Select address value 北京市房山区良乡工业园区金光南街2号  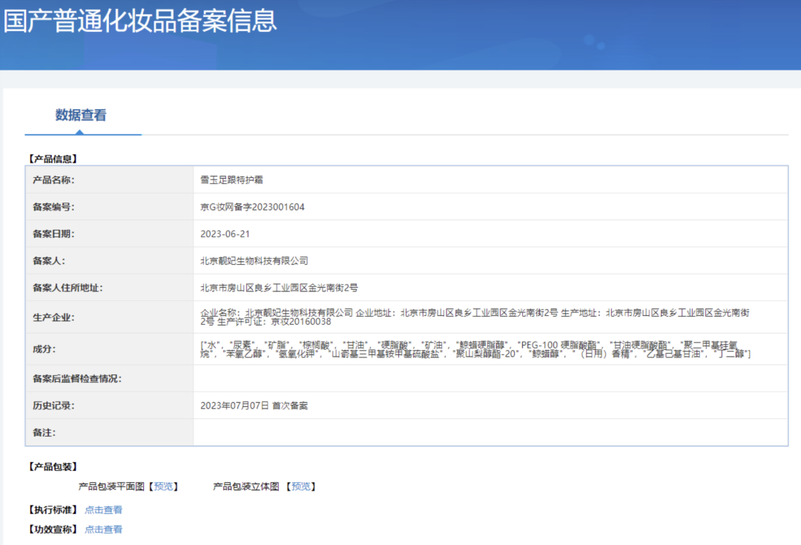tap(279, 288)
